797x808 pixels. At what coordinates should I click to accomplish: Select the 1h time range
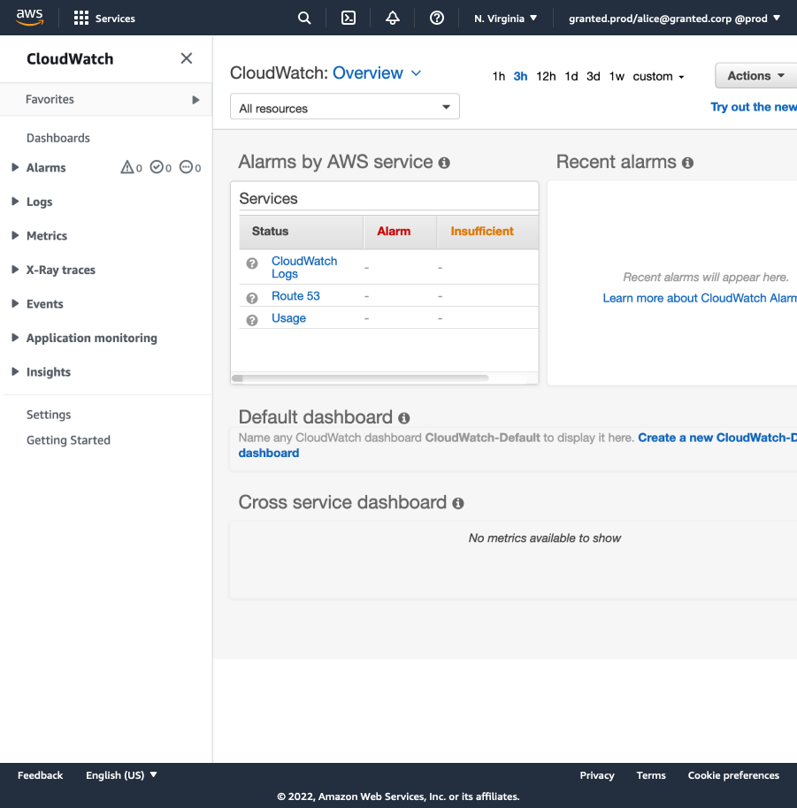point(499,76)
